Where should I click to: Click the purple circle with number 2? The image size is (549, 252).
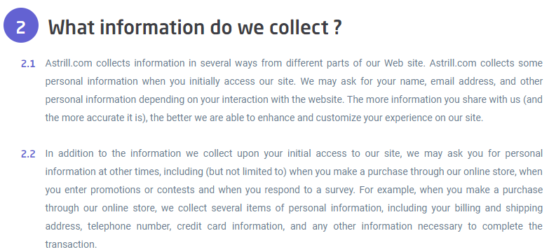20,25
